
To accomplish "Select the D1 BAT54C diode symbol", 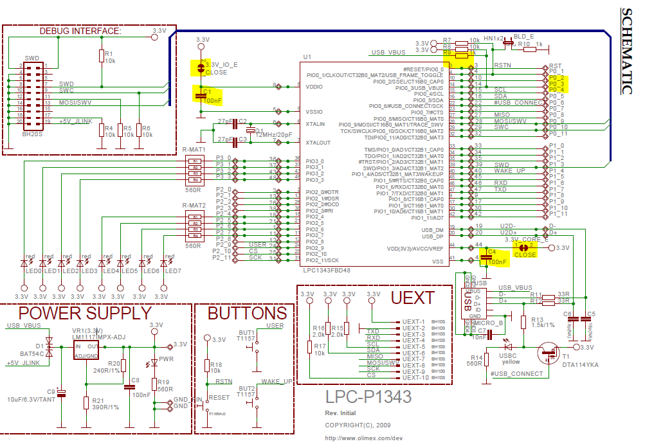I will click(x=49, y=346).
